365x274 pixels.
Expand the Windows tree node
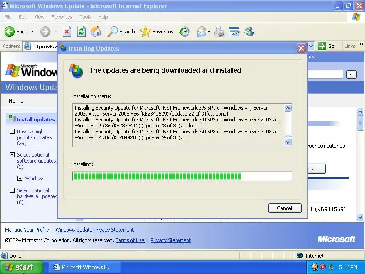pos(20,179)
